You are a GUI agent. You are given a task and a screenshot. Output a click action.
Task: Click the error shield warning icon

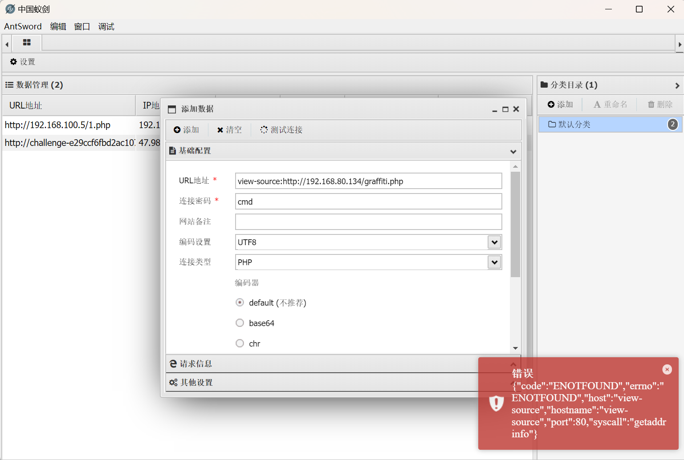click(496, 403)
